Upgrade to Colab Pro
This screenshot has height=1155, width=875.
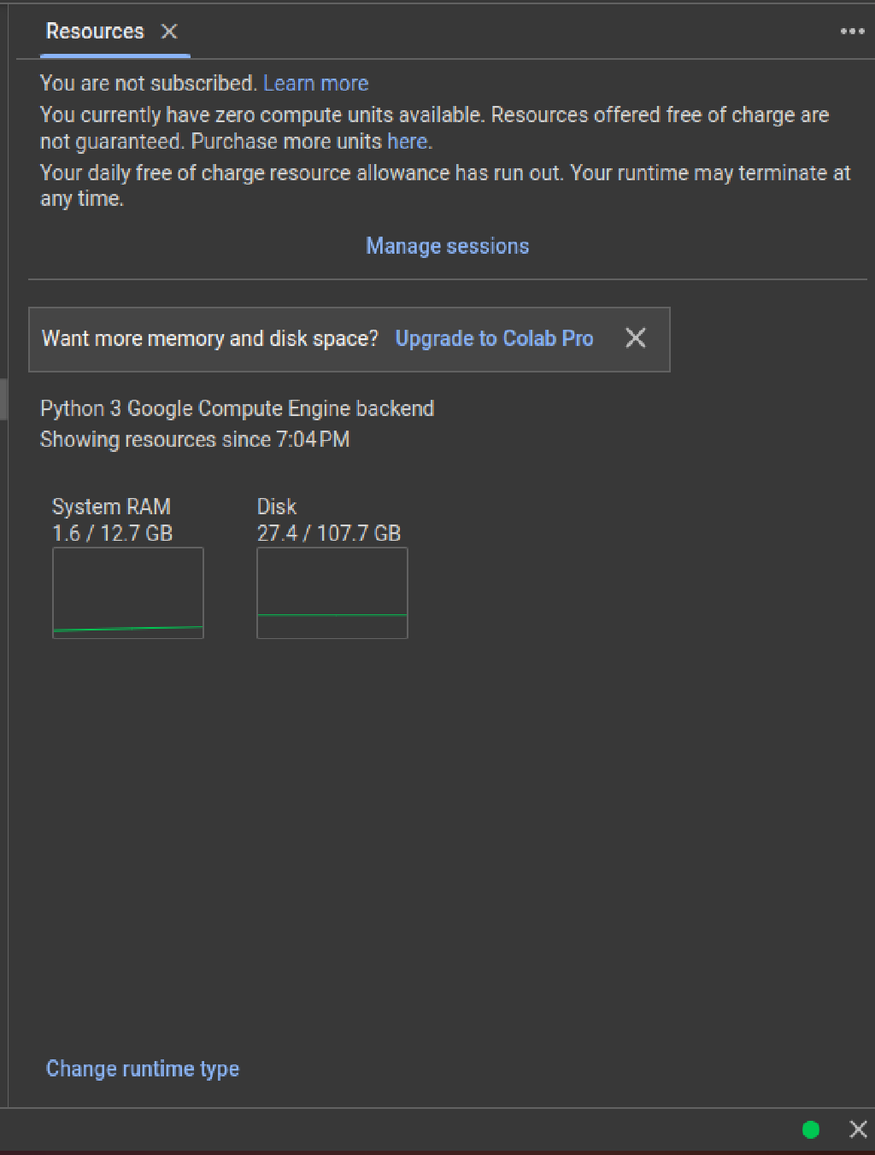[x=494, y=339]
